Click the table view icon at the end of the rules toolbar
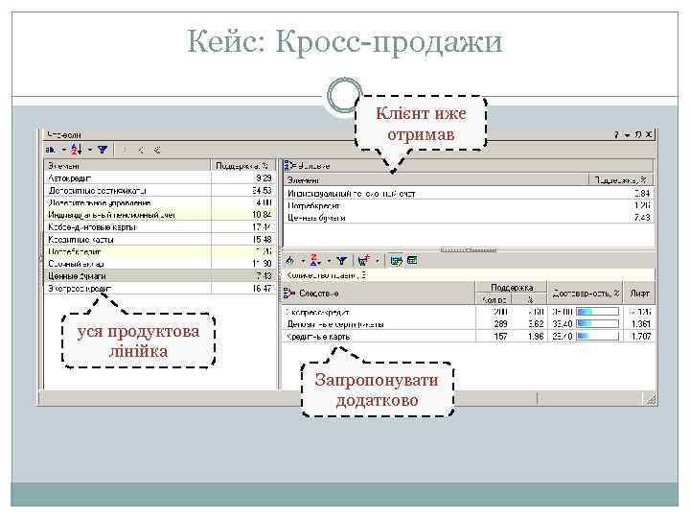This screenshot has height=518, width=690. point(412,260)
